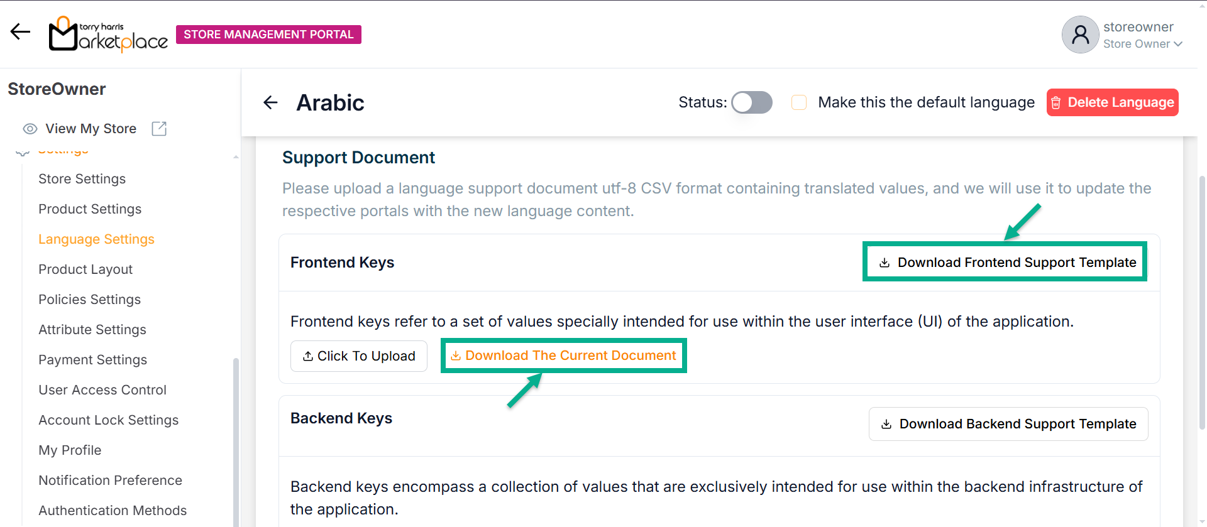Click the Torry Harris Marketplace logo
1207x527 pixels.
coord(108,35)
